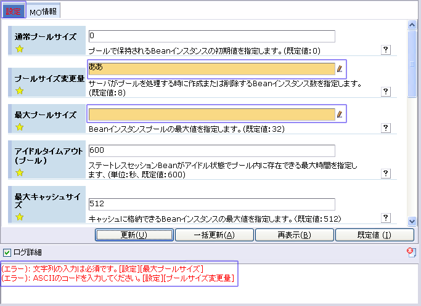Click the scrollbar down arrow
This screenshot has width=421, height=306.
pyautogui.click(x=413, y=220)
